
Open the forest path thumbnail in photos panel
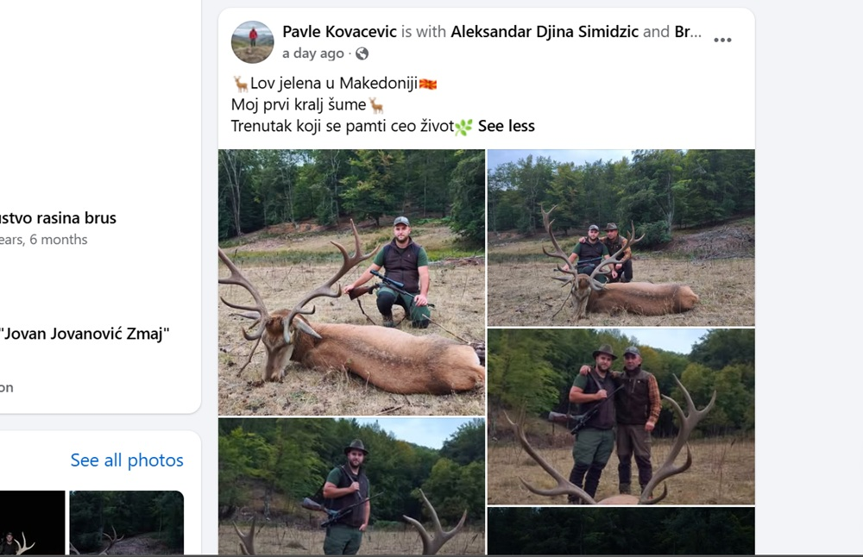127,523
